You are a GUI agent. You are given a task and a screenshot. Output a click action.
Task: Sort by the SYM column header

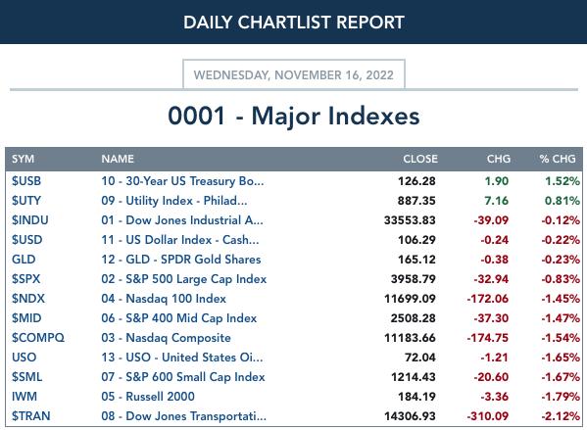tap(23, 159)
